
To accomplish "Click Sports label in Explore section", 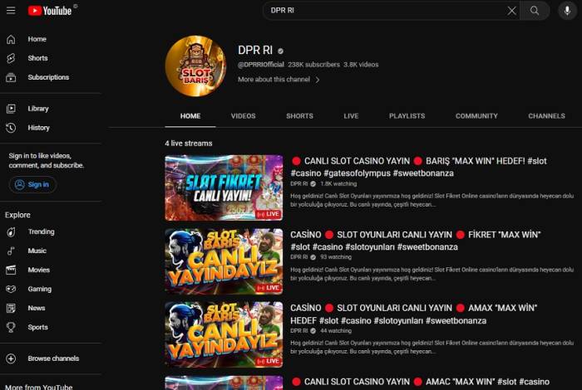I will (x=37, y=328).
